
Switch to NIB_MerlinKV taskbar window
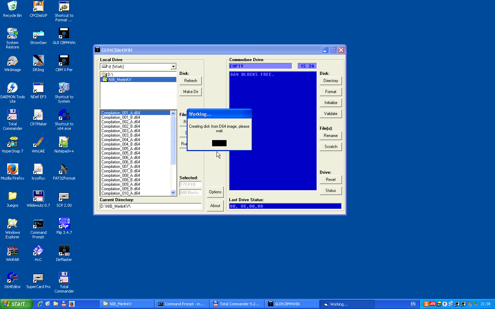pyautogui.click(x=127, y=304)
